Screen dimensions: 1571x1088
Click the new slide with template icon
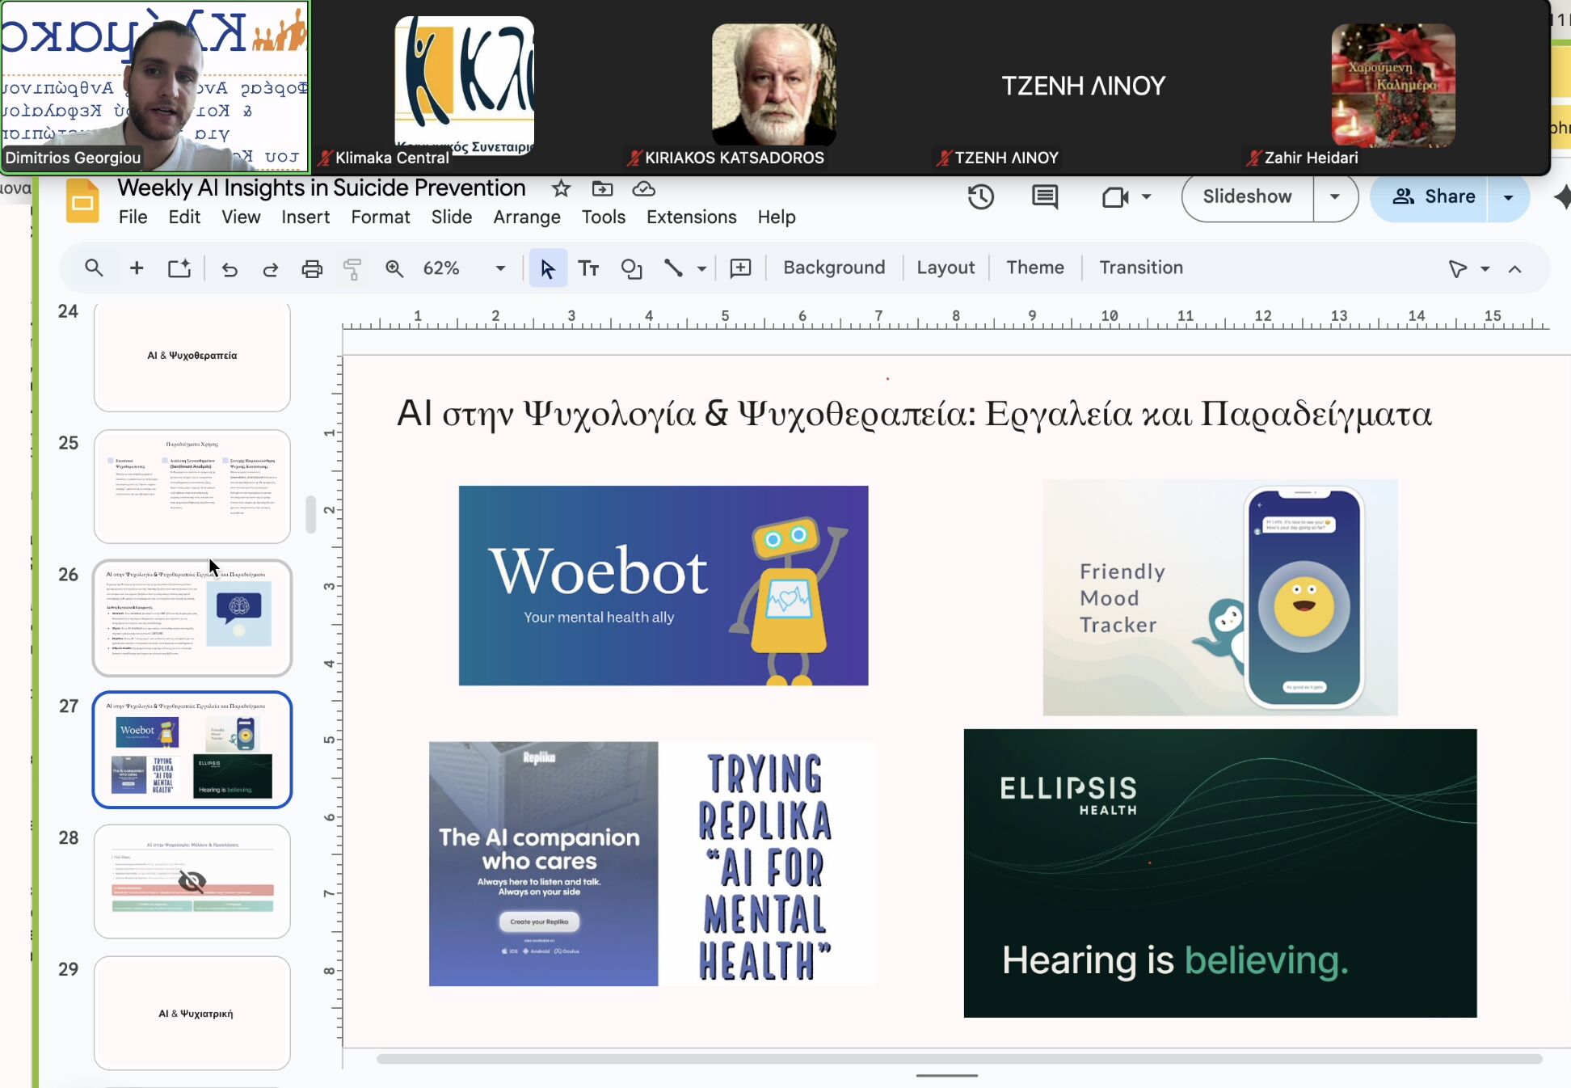tap(179, 268)
